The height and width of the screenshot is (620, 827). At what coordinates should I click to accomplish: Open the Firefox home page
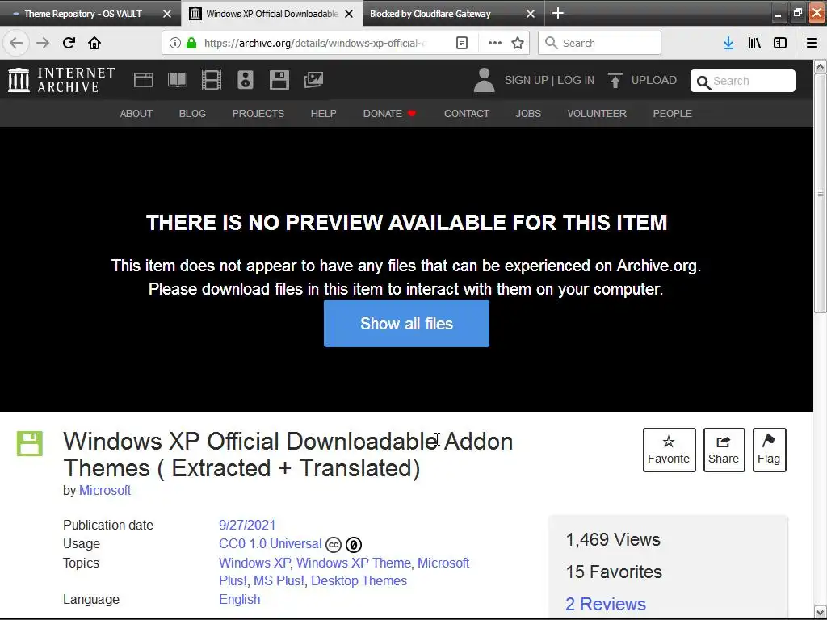pos(94,43)
